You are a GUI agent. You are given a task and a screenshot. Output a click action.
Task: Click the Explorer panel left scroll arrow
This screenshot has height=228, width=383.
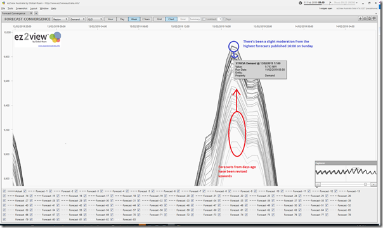318,184
